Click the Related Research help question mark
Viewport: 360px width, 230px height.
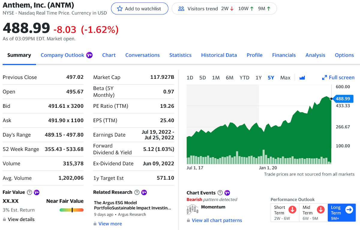pos(137,192)
